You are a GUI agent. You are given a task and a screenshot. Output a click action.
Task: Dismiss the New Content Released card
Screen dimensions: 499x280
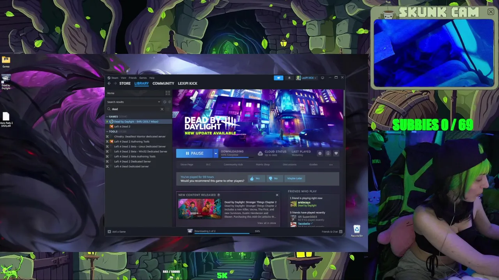(277, 195)
